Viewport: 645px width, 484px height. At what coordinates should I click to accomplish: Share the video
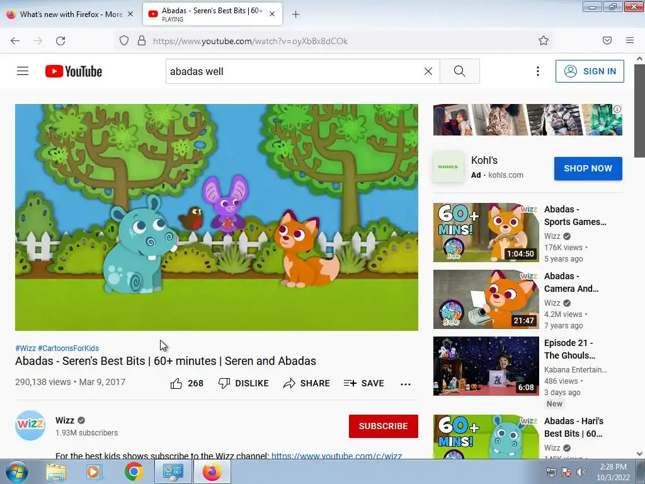[307, 383]
